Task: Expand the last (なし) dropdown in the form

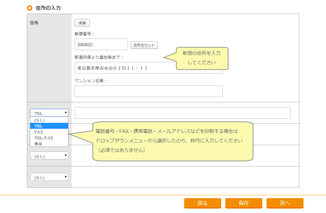Action: (x=49, y=177)
